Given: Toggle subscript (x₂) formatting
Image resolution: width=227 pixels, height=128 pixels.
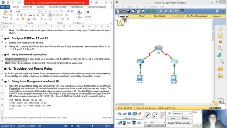Looking at the screenshot, I should coord(34,15).
